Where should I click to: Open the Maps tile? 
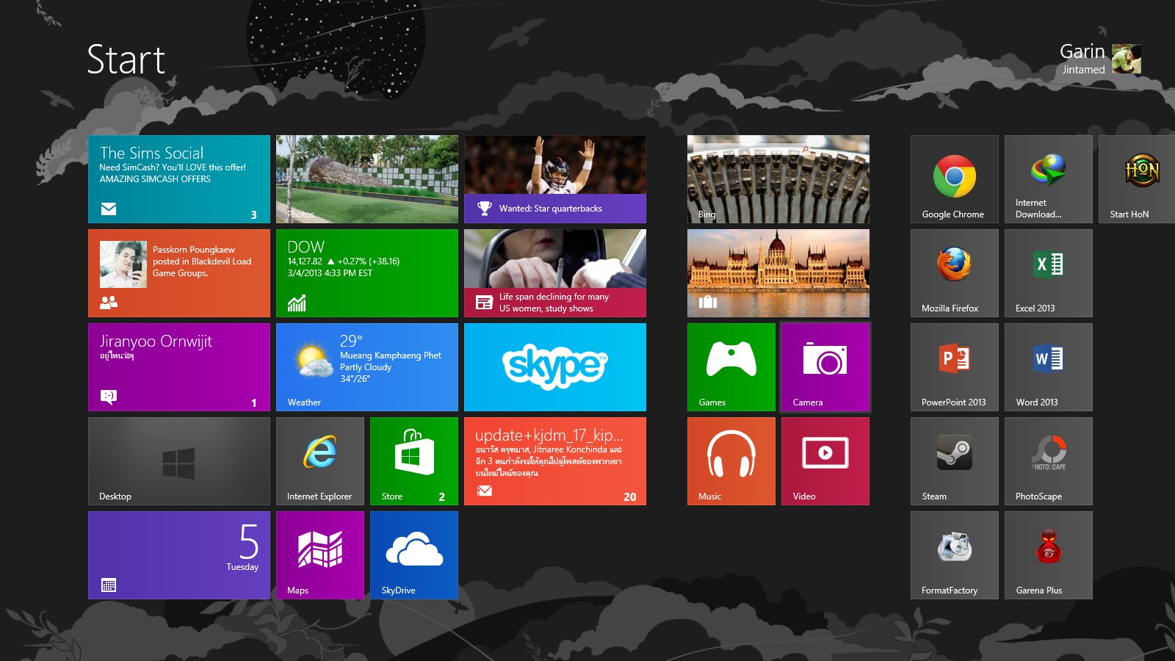(x=320, y=555)
